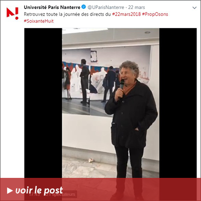Open the tweet options chevron menu
The image size is (201, 201).
[x=194, y=8]
